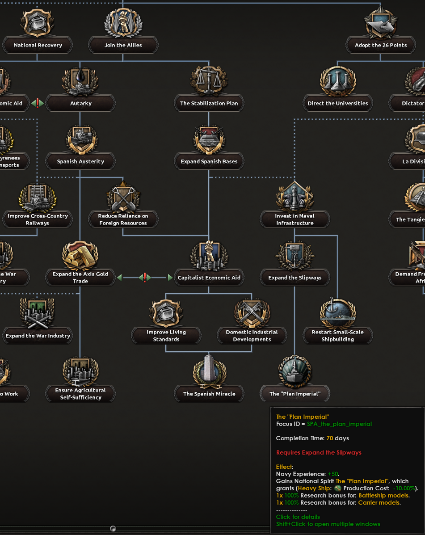Click Restart Small-Scale Shipbuilding label
This screenshot has width=425, height=535.
click(338, 335)
